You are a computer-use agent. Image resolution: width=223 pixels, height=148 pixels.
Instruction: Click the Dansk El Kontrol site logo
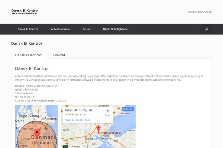(25, 11)
